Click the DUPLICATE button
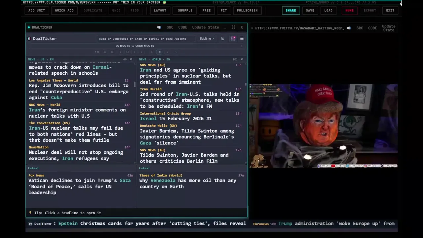This screenshot has height=238, width=423. click(x=93, y=10)
